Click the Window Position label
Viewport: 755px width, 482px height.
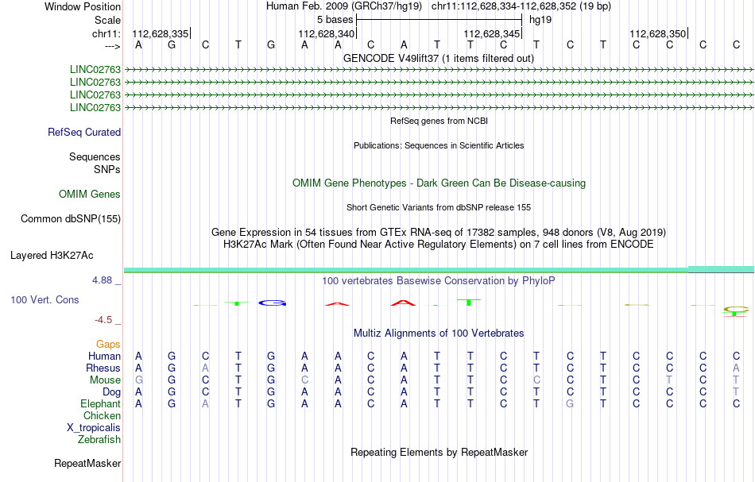[x=83, y=6]
